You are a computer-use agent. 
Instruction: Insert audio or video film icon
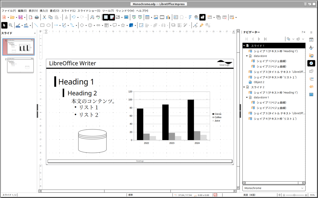pos(162,17)
